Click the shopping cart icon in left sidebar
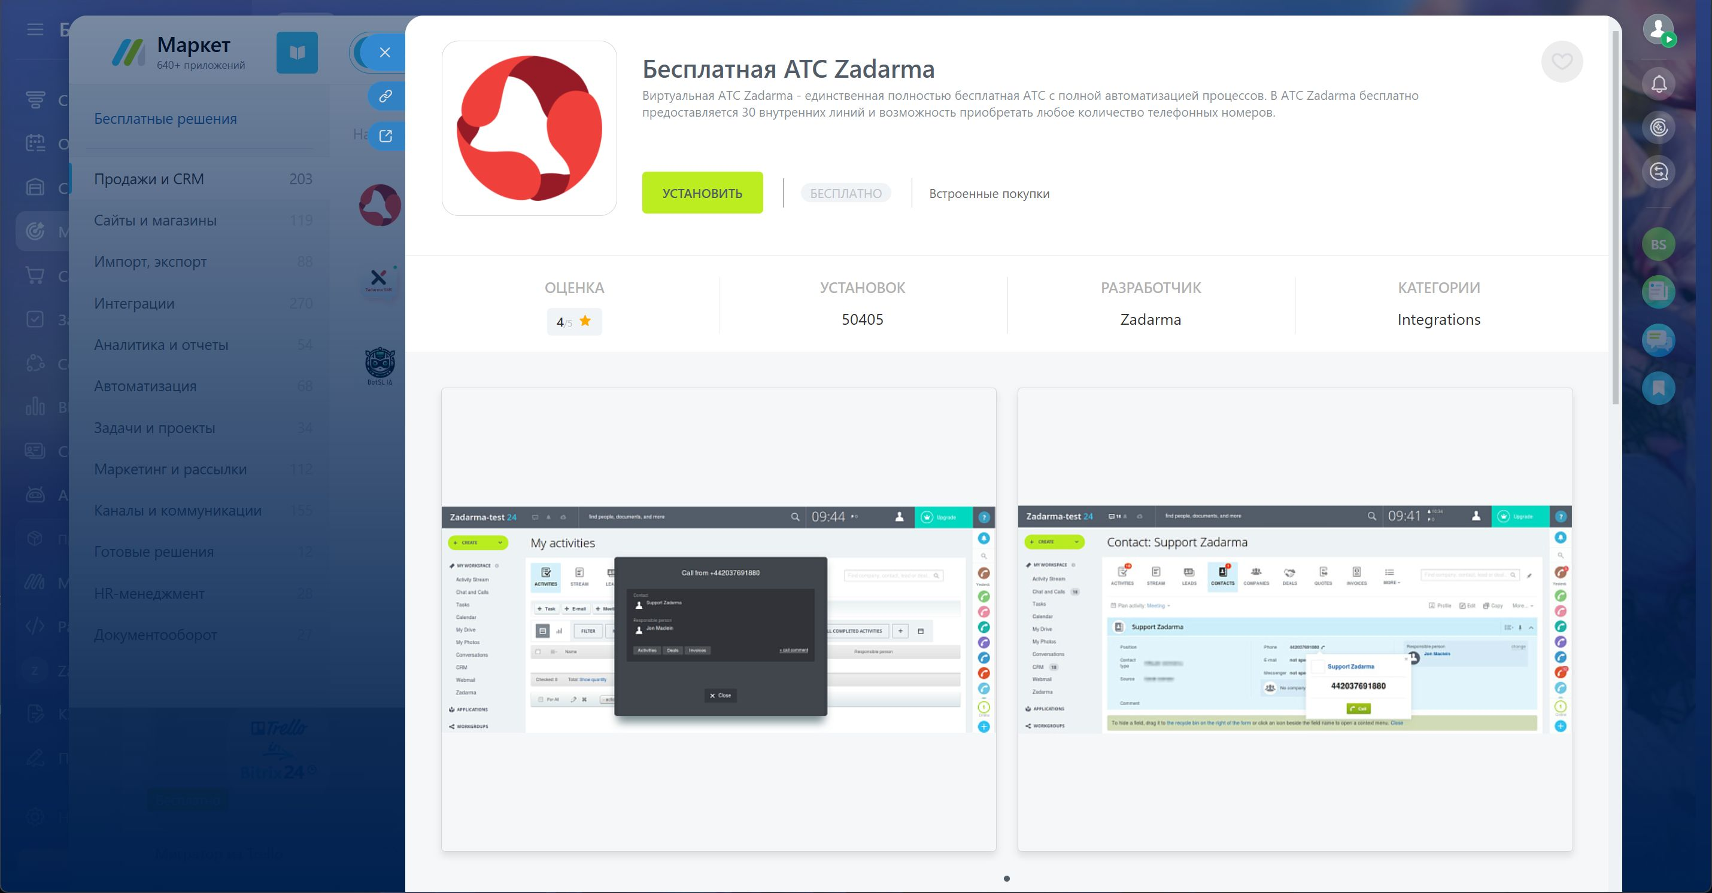The image size is (1712, 893). click(35, 275)
